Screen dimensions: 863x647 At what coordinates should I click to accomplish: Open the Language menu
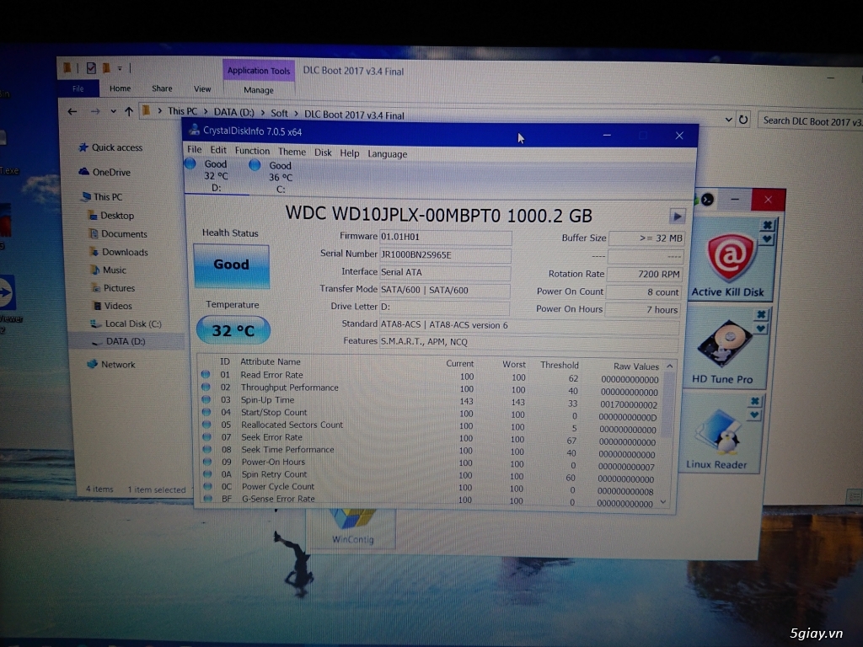pos(387,153)
